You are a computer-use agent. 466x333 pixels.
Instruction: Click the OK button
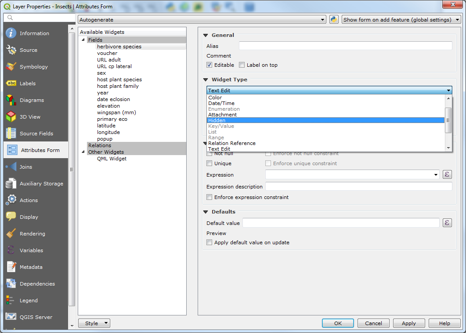(338, 323)
